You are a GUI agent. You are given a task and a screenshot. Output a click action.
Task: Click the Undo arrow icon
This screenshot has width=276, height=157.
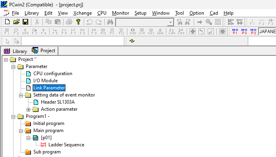[90, 22]
